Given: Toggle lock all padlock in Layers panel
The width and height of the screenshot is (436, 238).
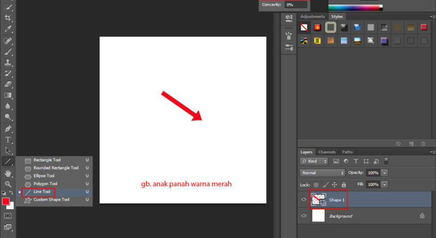Looking at the screenshot, I should click(344, 185).
